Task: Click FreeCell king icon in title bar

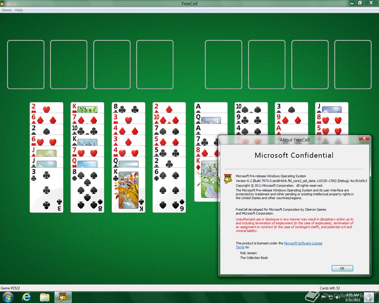Action: tap(3, 3)
